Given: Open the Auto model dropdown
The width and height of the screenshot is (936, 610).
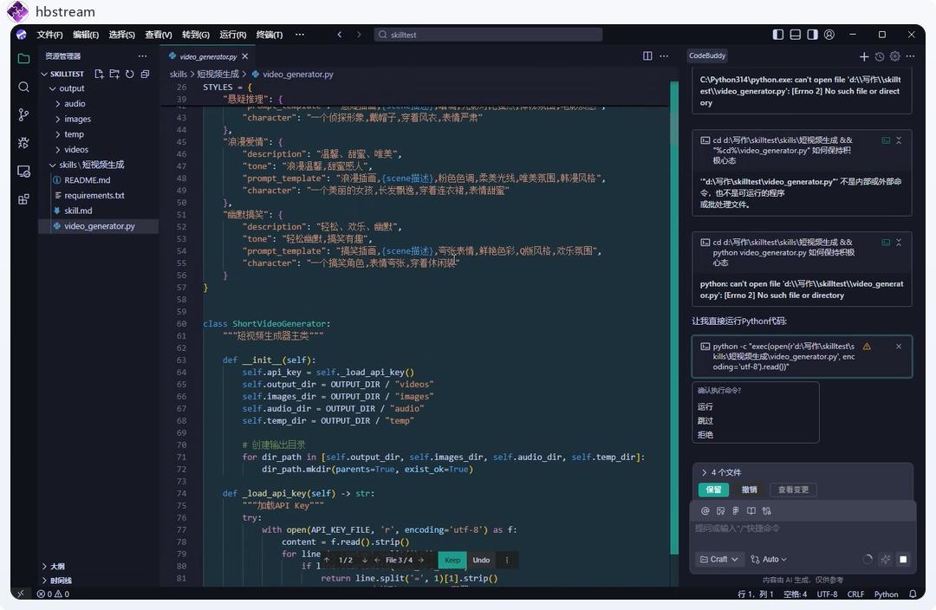Looking at the screenshot, I should (769, 559).
